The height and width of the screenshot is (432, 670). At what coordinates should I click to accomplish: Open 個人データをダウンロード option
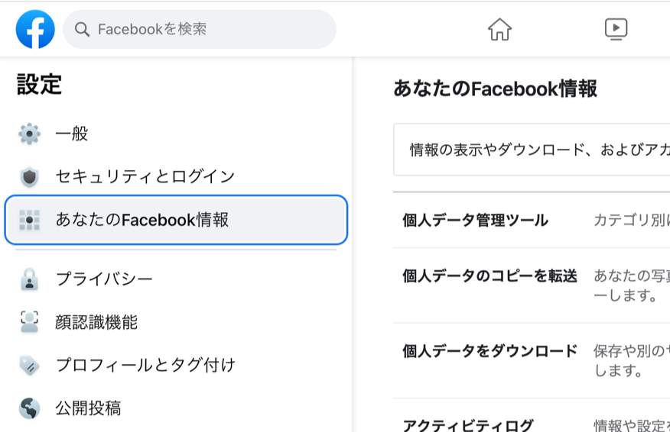489,352
